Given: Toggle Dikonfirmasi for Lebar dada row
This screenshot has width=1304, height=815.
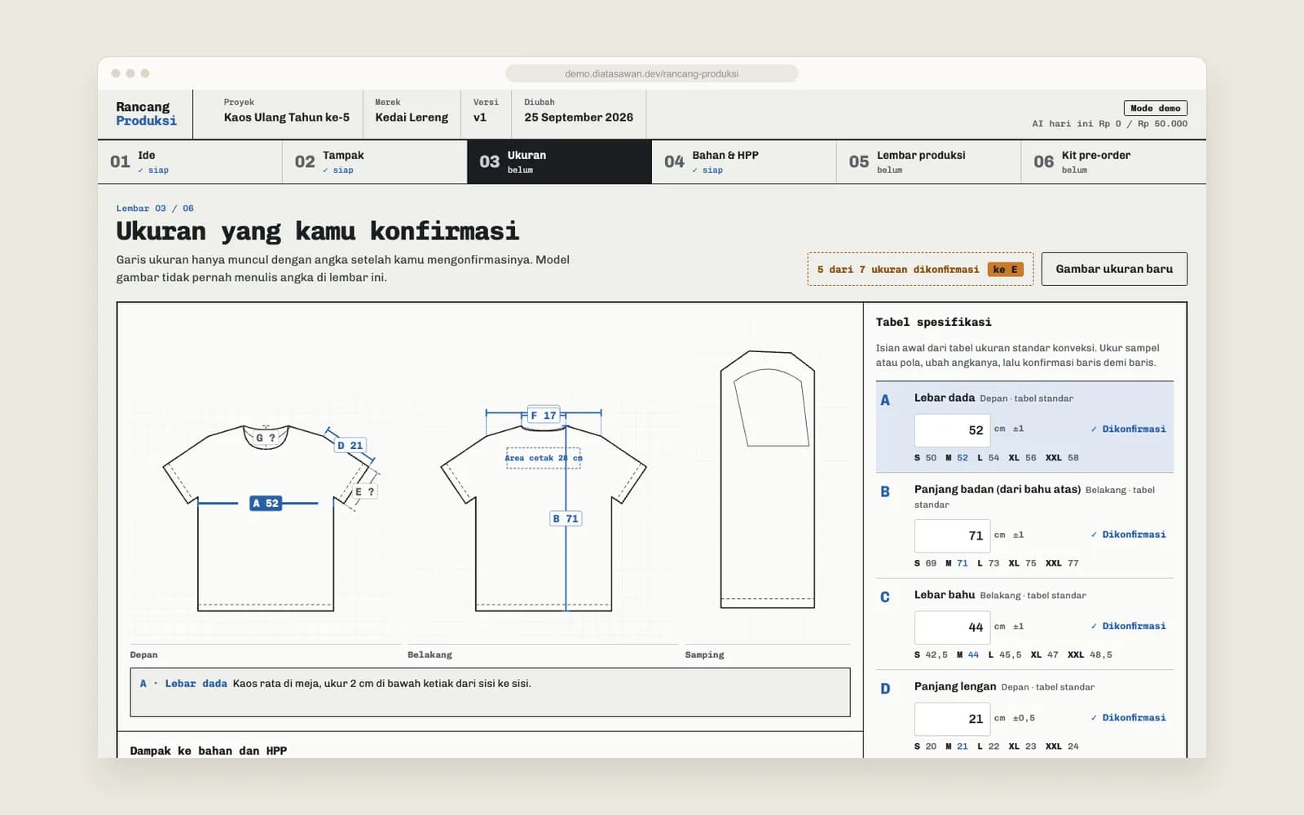Looking at the screenshot, I should 1128,429.
